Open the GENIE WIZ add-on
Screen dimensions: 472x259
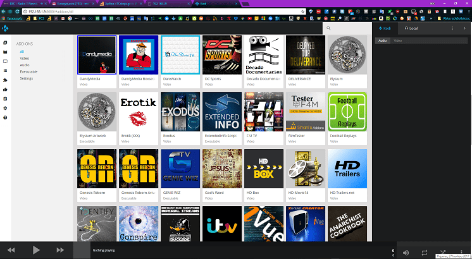coord(180,176)
